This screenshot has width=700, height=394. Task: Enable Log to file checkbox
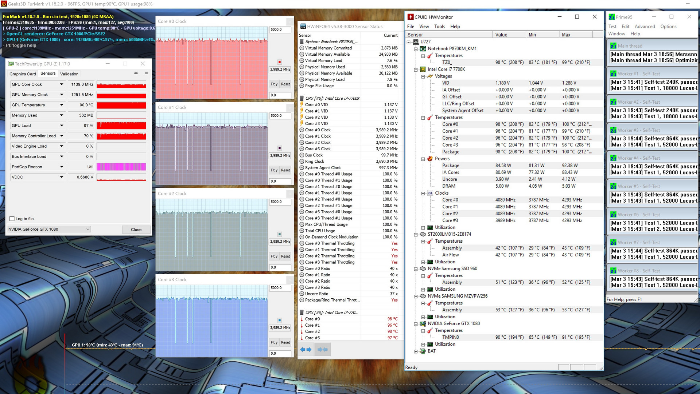tap(12, 219)
